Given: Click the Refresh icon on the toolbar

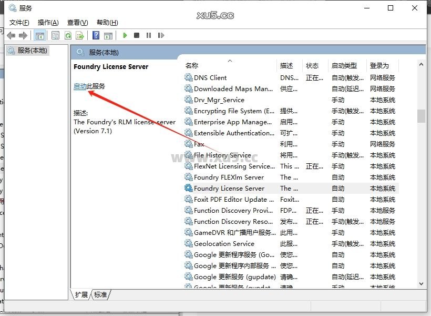Looking at the screenshot, I should click(68, 35).
